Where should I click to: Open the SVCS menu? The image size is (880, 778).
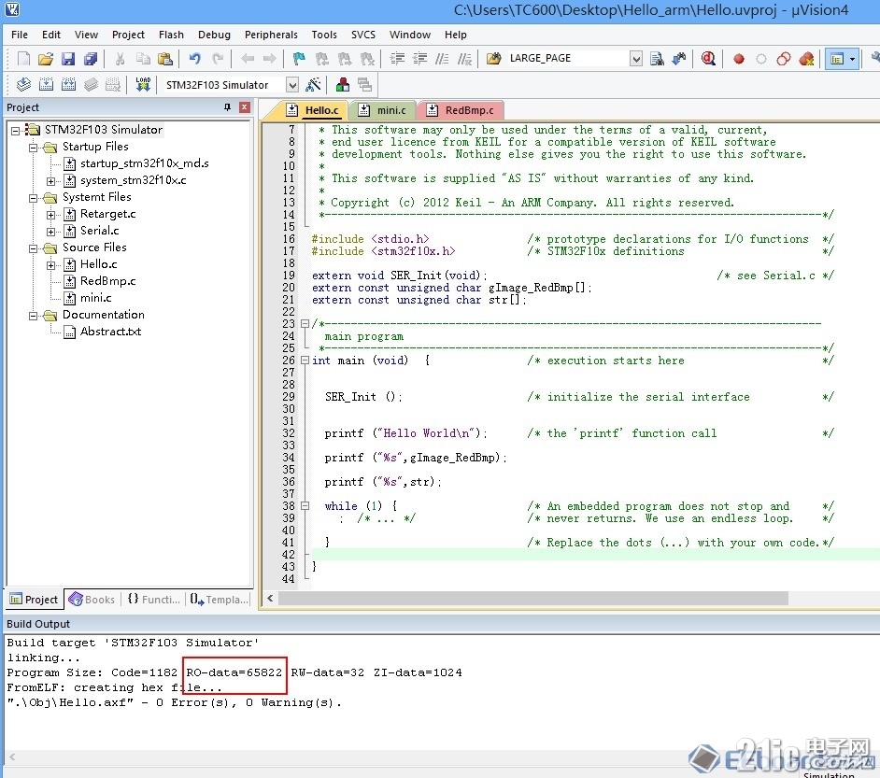coord(363,35)
